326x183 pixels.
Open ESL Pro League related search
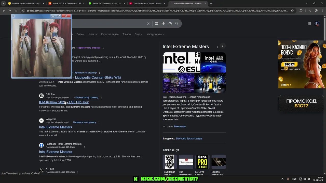[x=202, y=164]
